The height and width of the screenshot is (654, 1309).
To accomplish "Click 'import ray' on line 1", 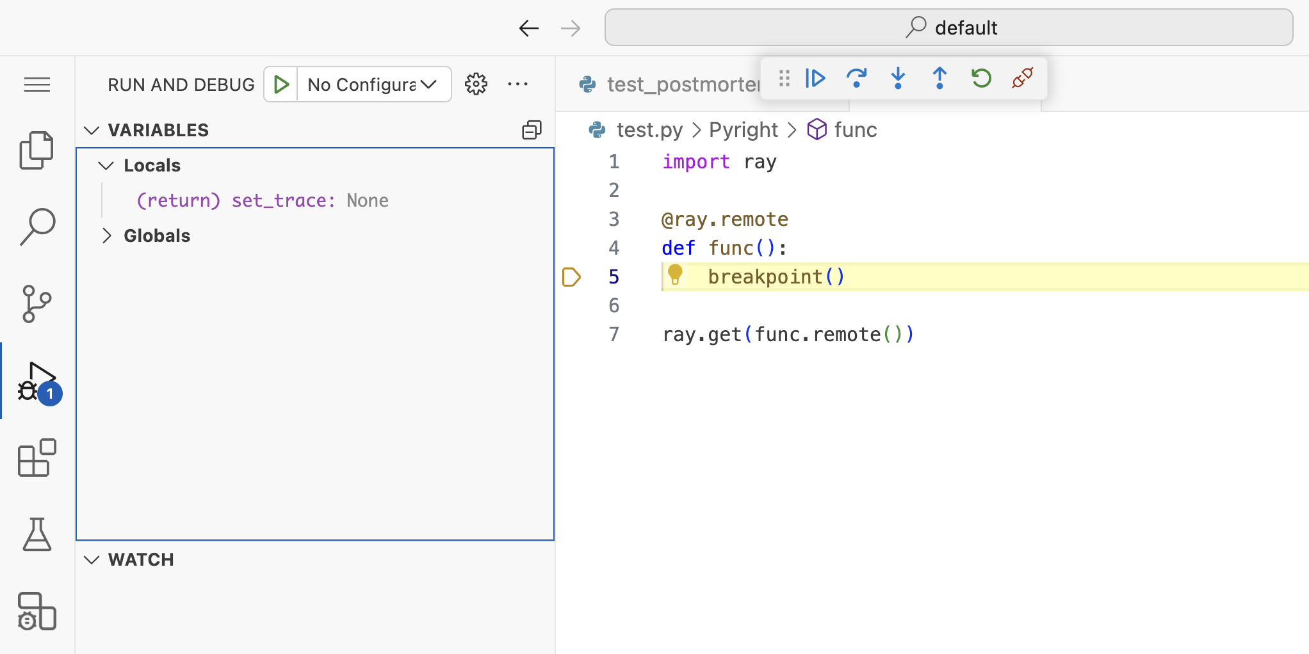I will (x=719, y=162).
